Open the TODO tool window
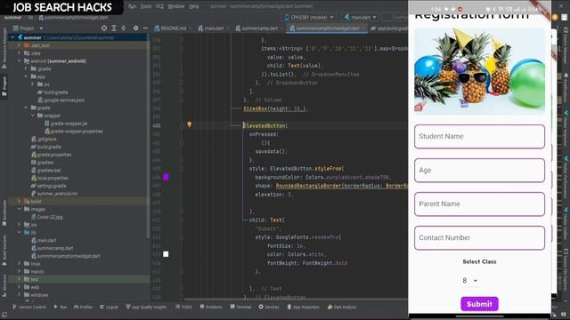The height and width of the screenshot is (320, 570). pos(183,307)
